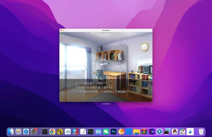The width and height of the screenshot is (212, 137).
Task: Open Photoshop from the dock
Action: [114, 132]
